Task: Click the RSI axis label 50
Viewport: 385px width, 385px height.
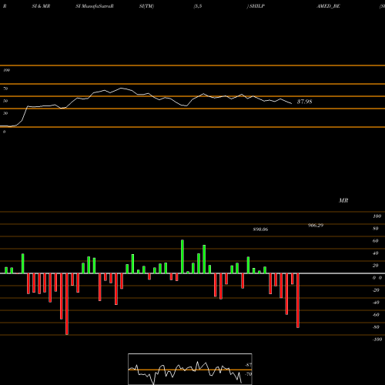Action: click(x=5, y=101)
